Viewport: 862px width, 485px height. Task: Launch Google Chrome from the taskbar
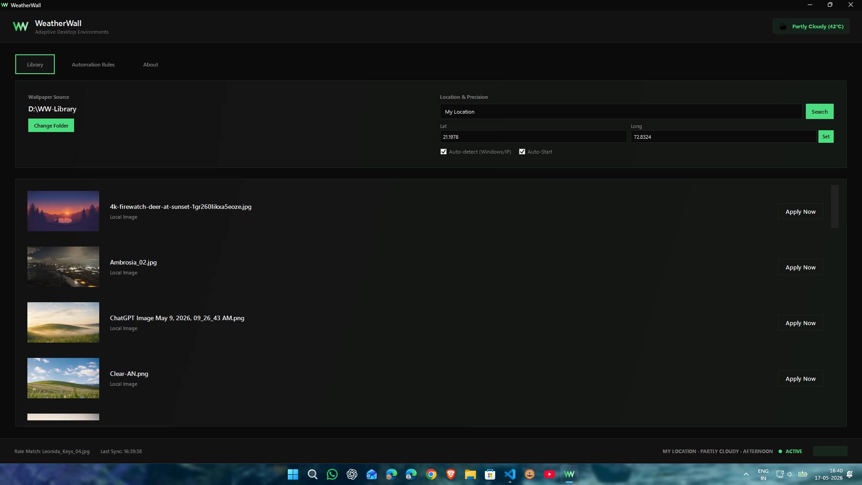pos(431,474)
